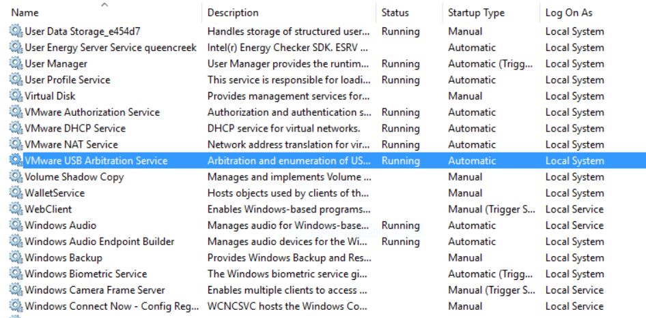This screenshot has height=318, width=646.
Task: Click Running status of User Manager row
Action: 400,64
